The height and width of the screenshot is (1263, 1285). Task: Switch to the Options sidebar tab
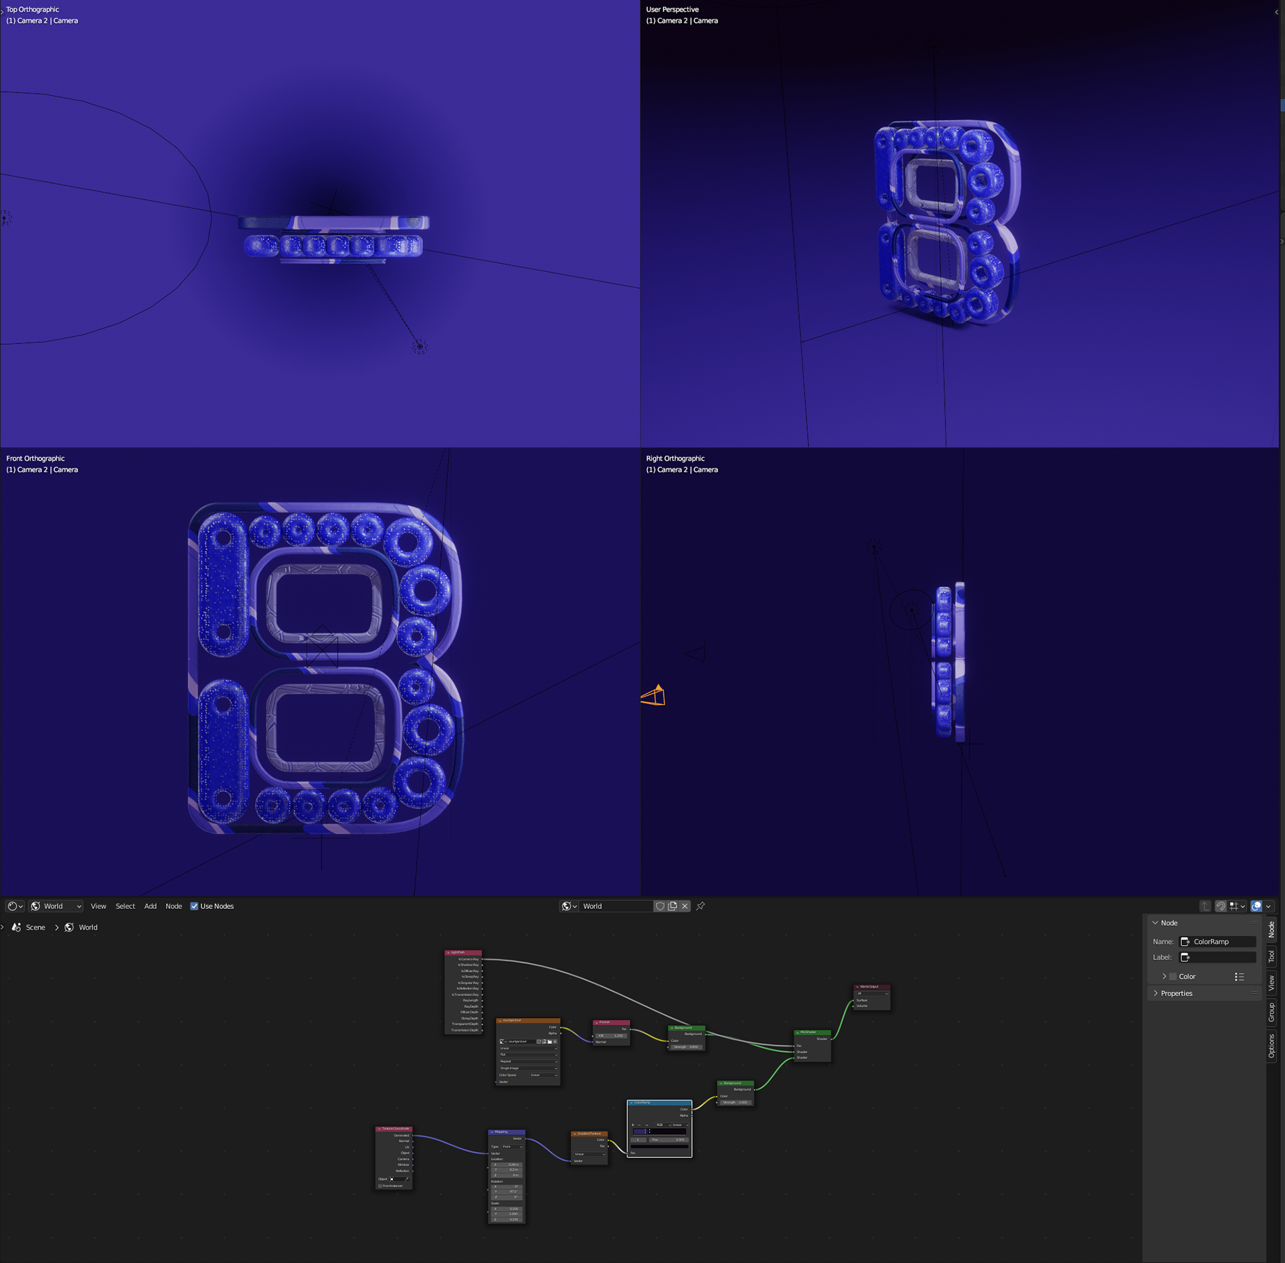tap(1272, 1045)
